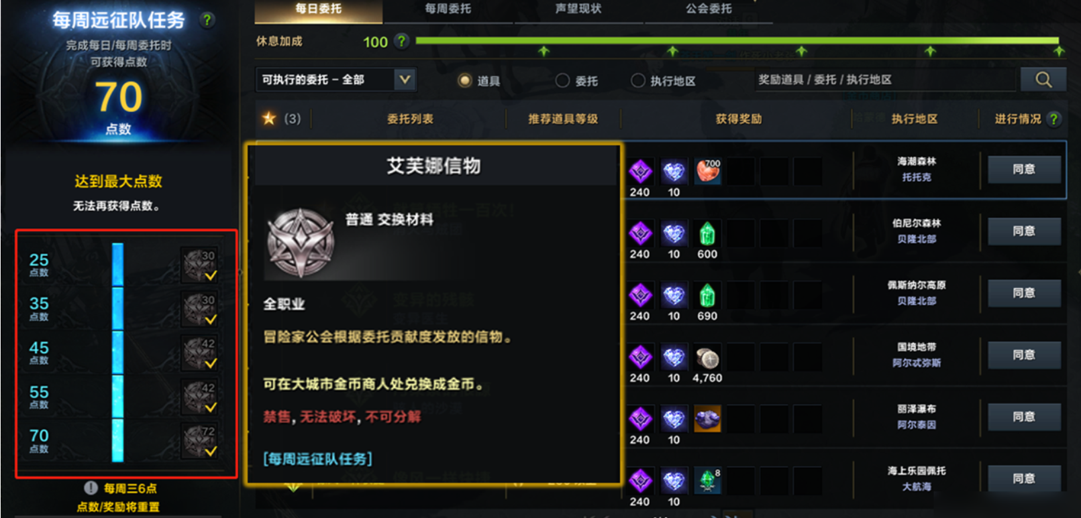This screenshot has width=1081, height=518.
Task: Click the silver coin 4,760 reward icon
Action: pyautogui.click(x=707, y=358)
